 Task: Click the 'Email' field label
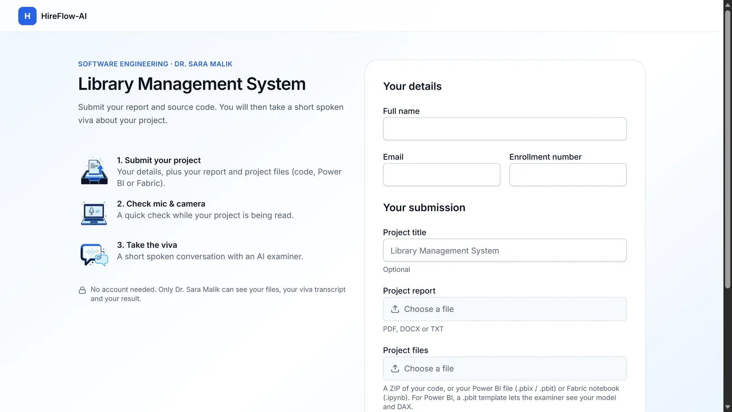(x=393, y=157)
